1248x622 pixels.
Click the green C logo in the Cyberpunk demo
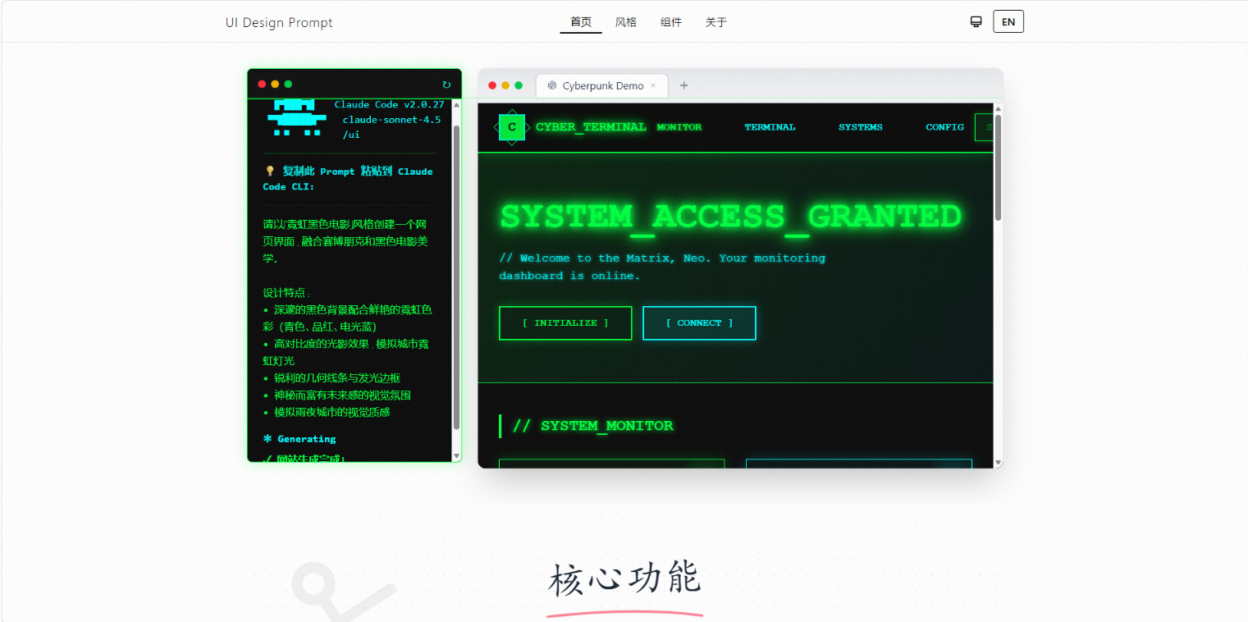(x=512, y=127)
